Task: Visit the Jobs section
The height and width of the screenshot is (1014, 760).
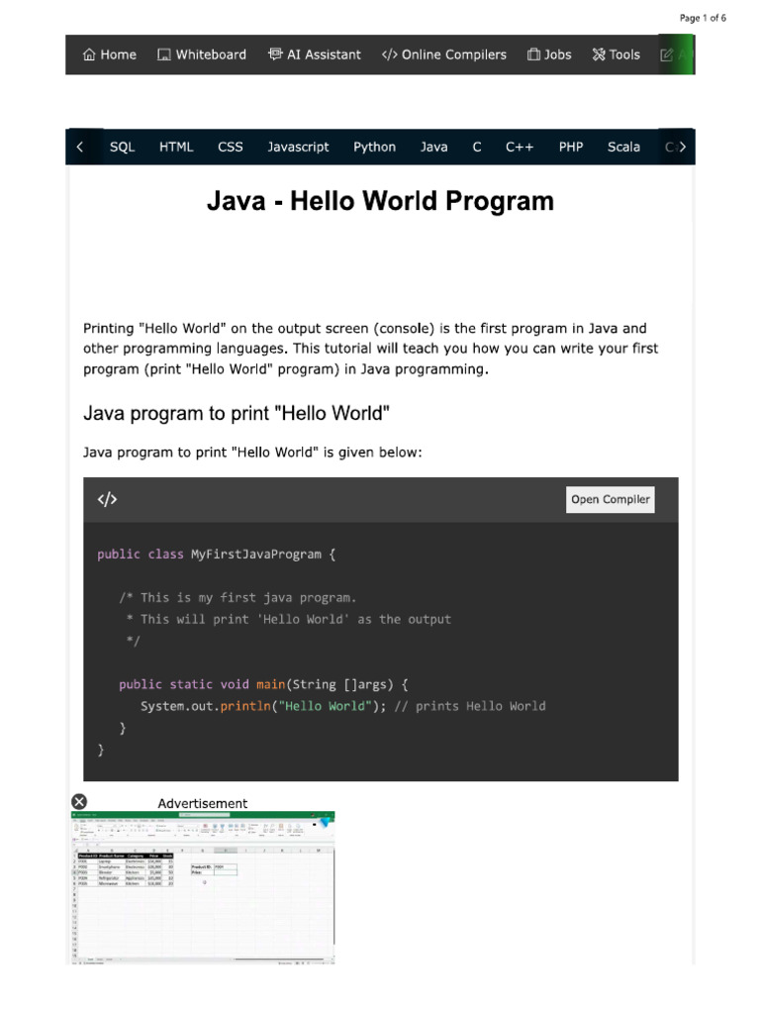Action: pos(549,54)
